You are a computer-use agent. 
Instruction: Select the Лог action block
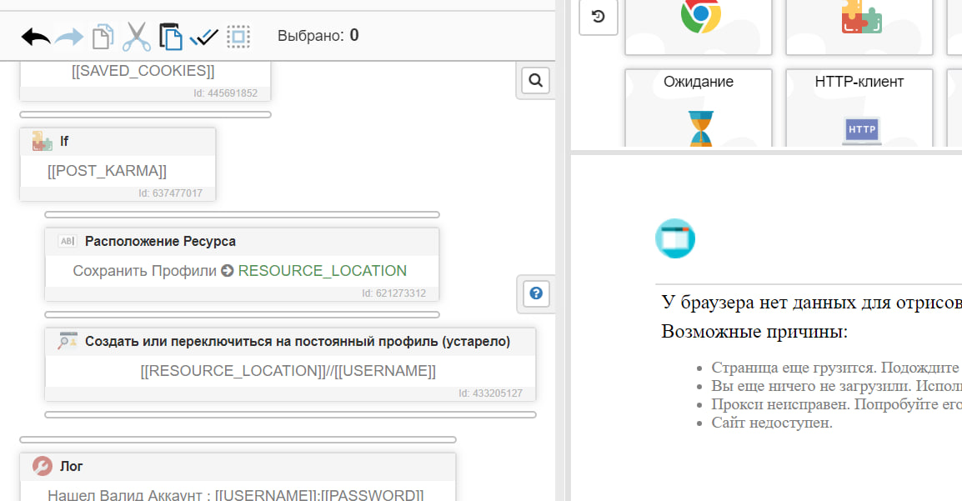pos(238,466)
